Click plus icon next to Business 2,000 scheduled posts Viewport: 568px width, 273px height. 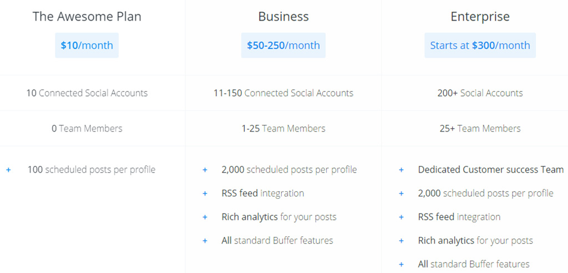[x=205, y=170]
